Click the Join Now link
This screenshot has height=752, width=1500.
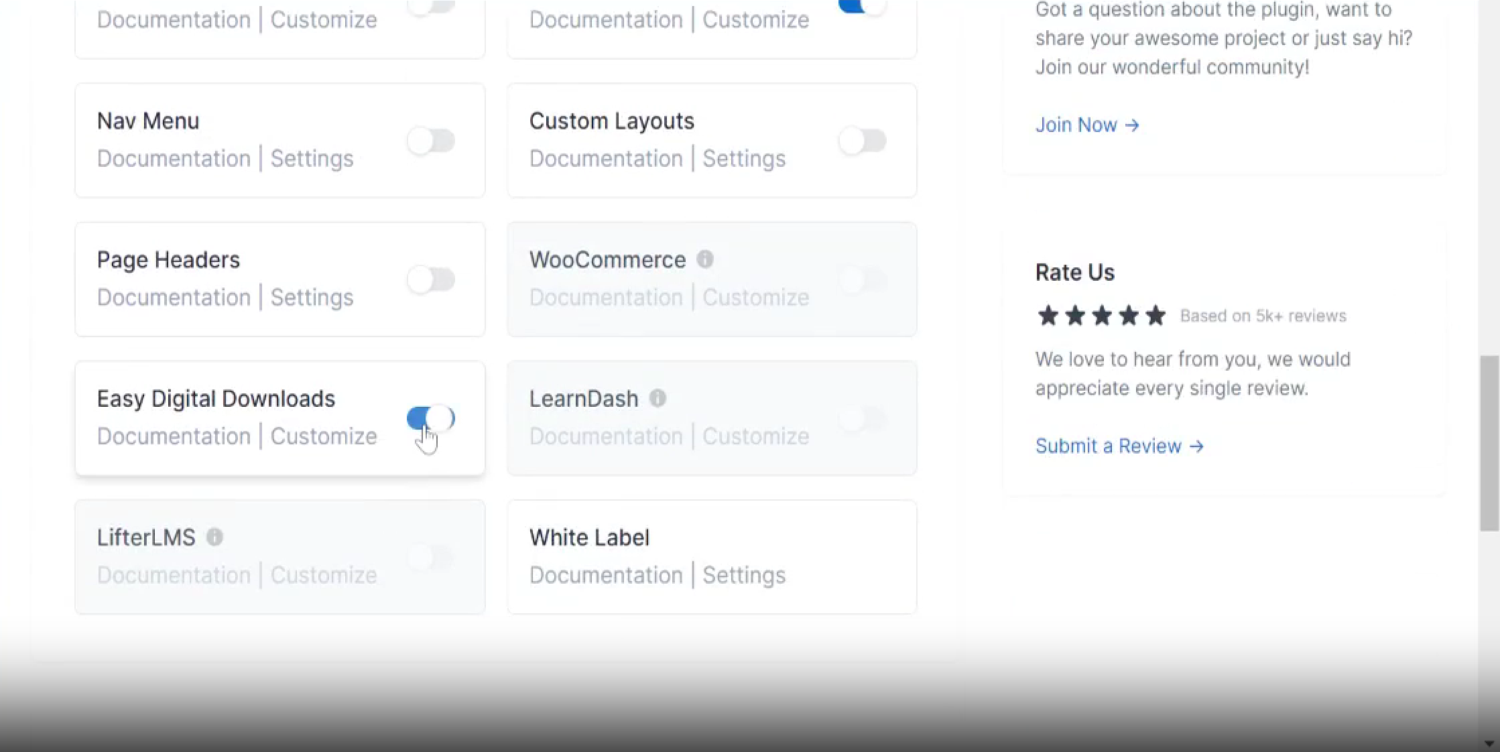pyautogui.click(x=1086, y=125)
